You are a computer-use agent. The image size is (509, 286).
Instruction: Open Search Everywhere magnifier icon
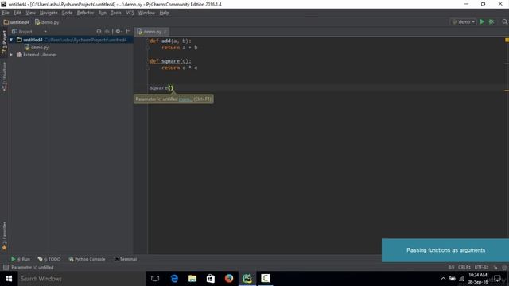(x=504, y=21)
